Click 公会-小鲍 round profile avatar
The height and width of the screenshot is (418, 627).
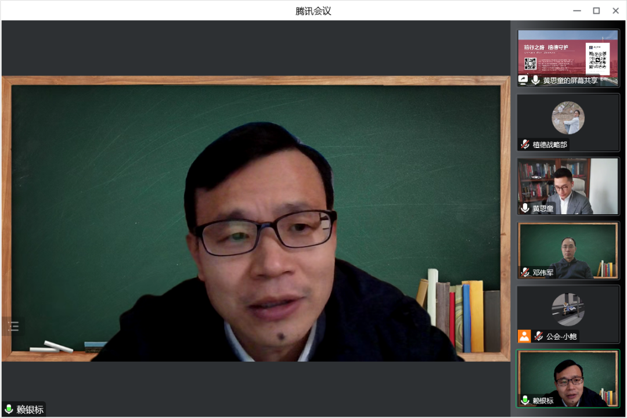click(568, 309)
